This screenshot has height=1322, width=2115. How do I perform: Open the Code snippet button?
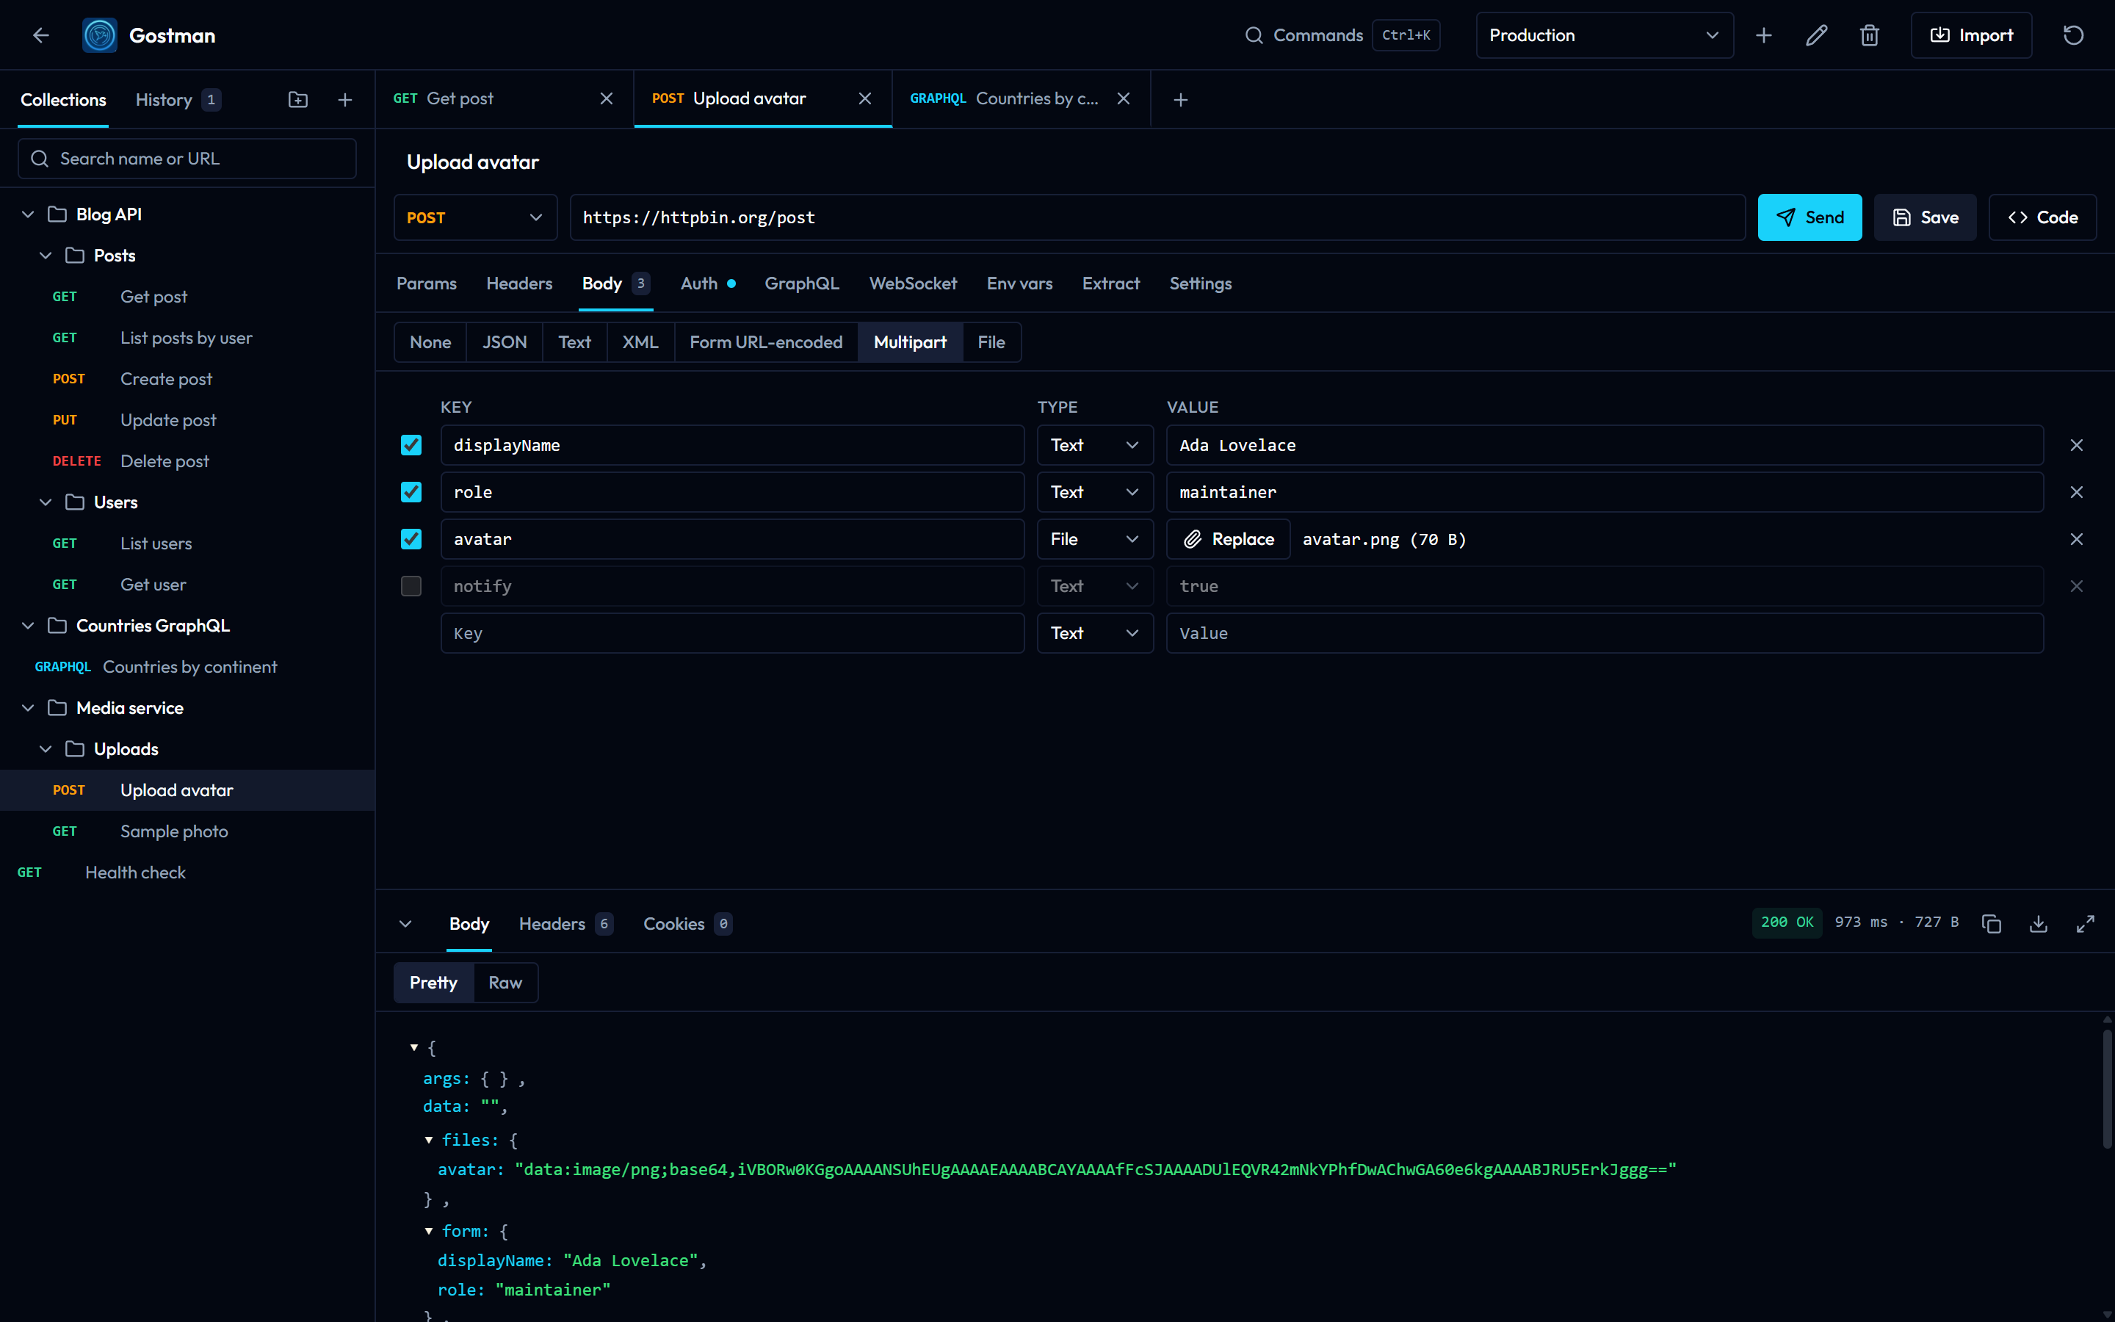point(2042,217)
